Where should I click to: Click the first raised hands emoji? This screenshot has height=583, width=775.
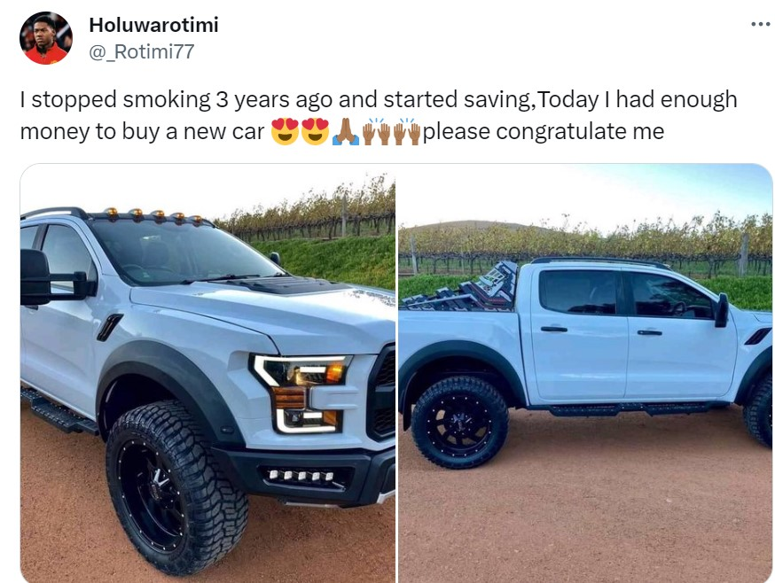coord(377,131)
